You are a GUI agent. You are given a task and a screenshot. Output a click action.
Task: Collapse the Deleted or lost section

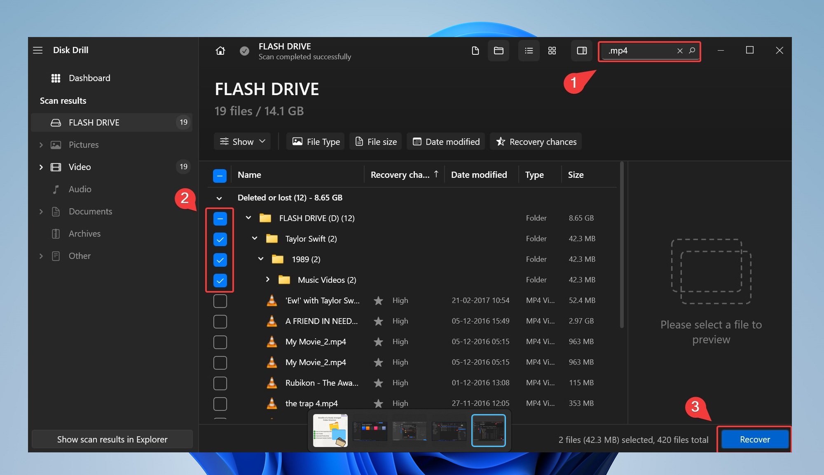pos(220,197)
